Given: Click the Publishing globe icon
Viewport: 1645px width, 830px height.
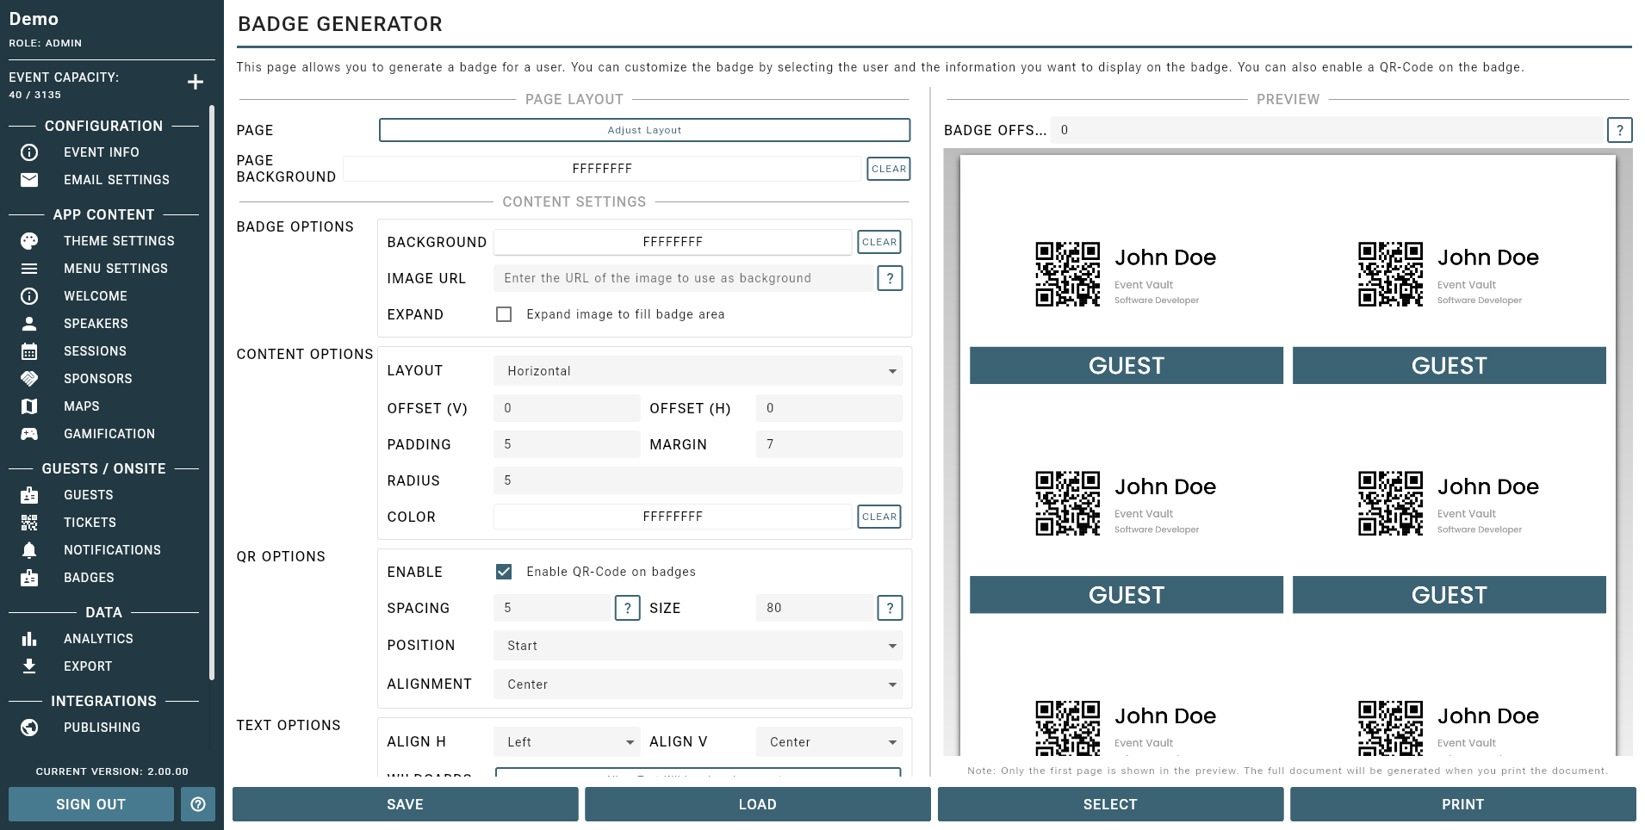Looking at the screenshot, I should point(29,728).
